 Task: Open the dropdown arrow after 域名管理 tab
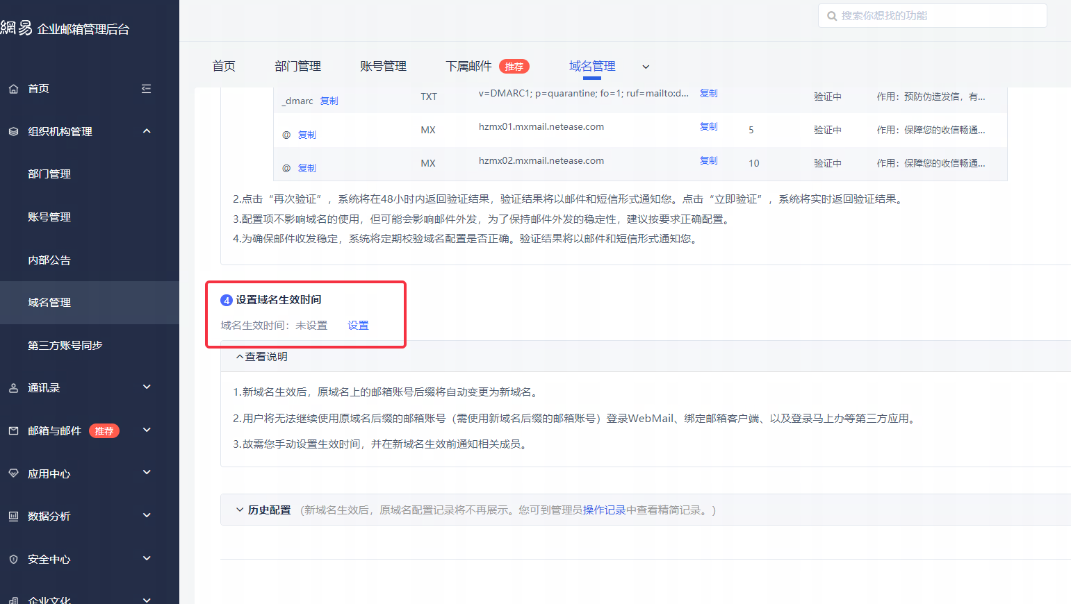pos(646,67)
